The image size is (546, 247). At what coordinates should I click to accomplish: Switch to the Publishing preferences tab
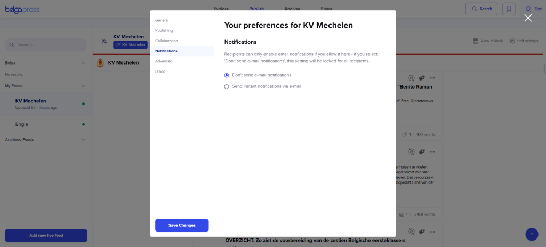[x=164, y=30]
